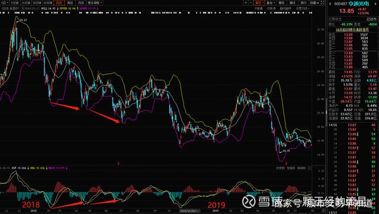379x214 pixels.
Task: Open the 更多周期 dropdown
Action: pyautogui.click(x=95, y=3)
